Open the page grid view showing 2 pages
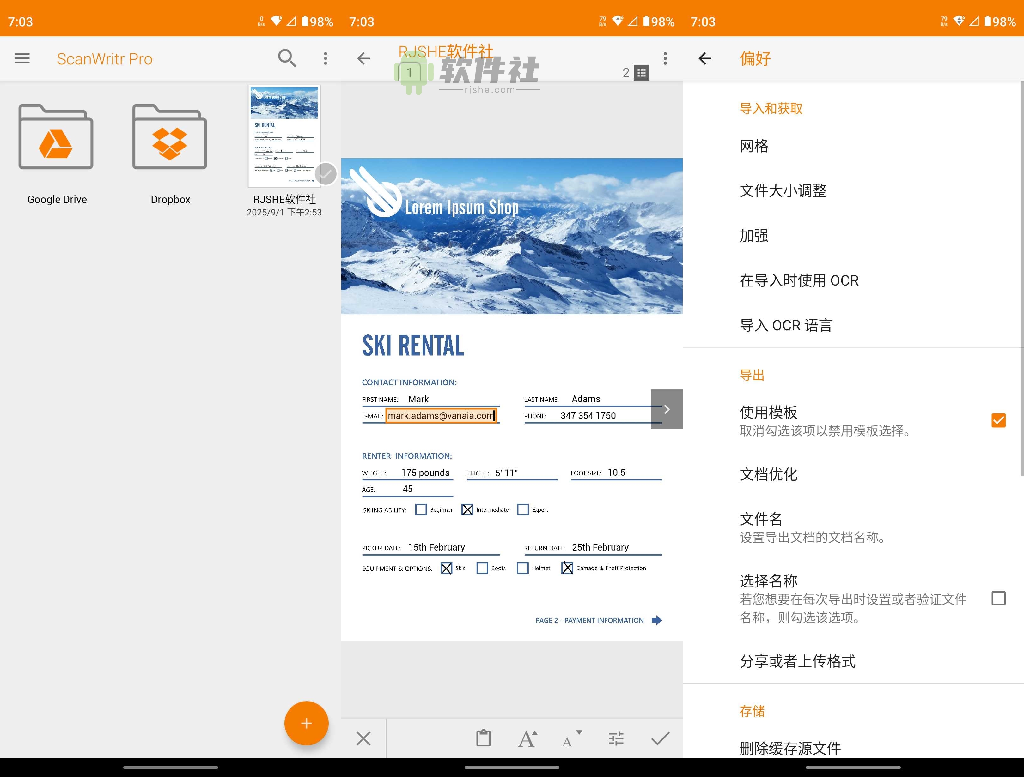1024x777 pixels. (641, 72)
